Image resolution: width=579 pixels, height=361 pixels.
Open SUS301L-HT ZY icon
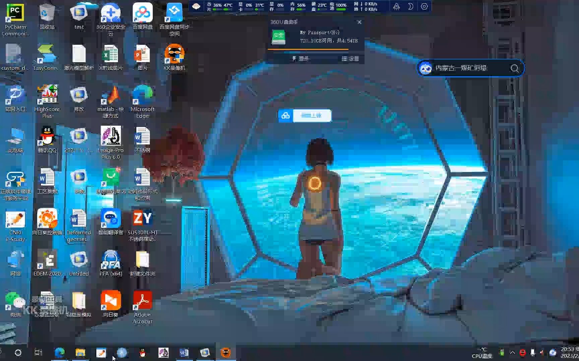(142, 225)
